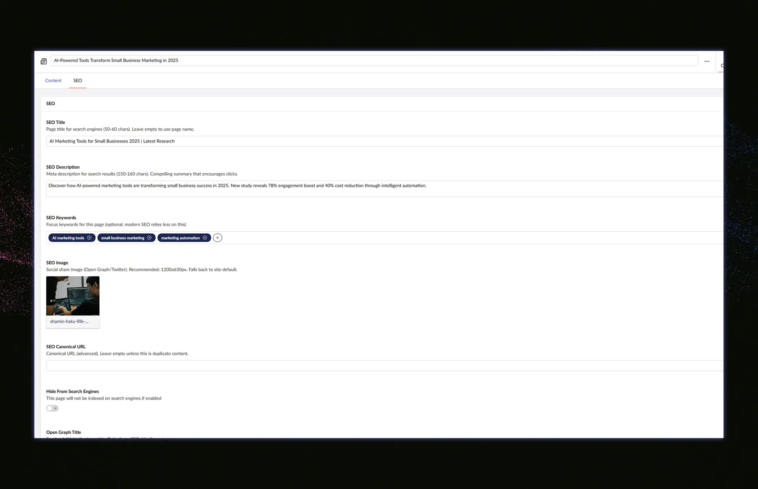Switch to the Content tab
The height and width of the screenshot is (489, 758).
click(x=53, y=80)
